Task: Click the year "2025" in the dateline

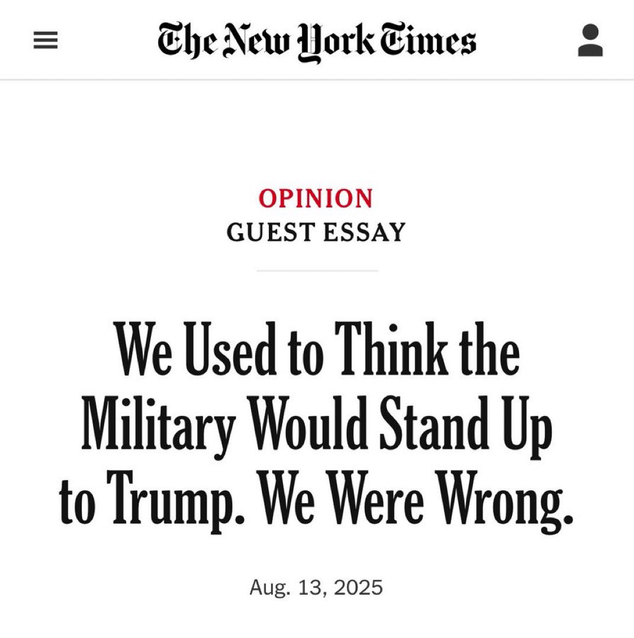Action: coord(359,587)
